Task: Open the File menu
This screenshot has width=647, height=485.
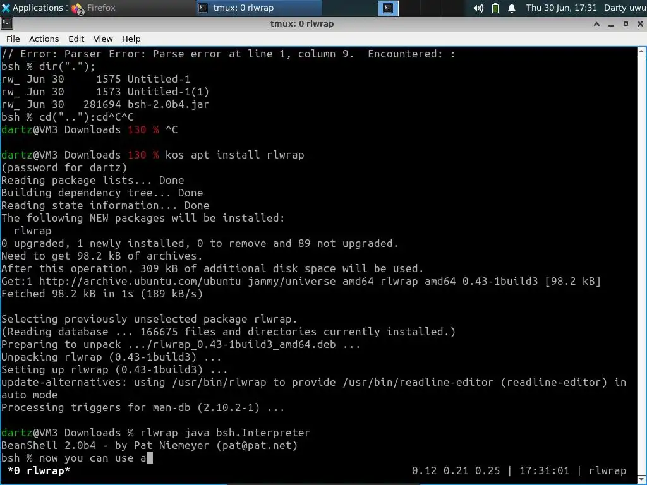Action: click(13, 39)
